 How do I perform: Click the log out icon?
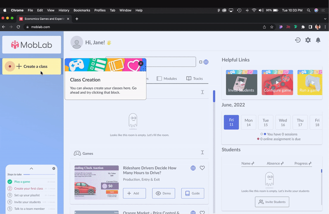click(x=297, y=40)
